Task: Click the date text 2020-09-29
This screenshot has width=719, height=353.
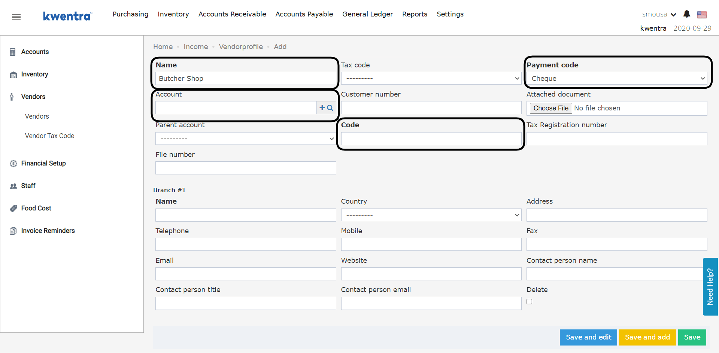Action: click(692, 28)
